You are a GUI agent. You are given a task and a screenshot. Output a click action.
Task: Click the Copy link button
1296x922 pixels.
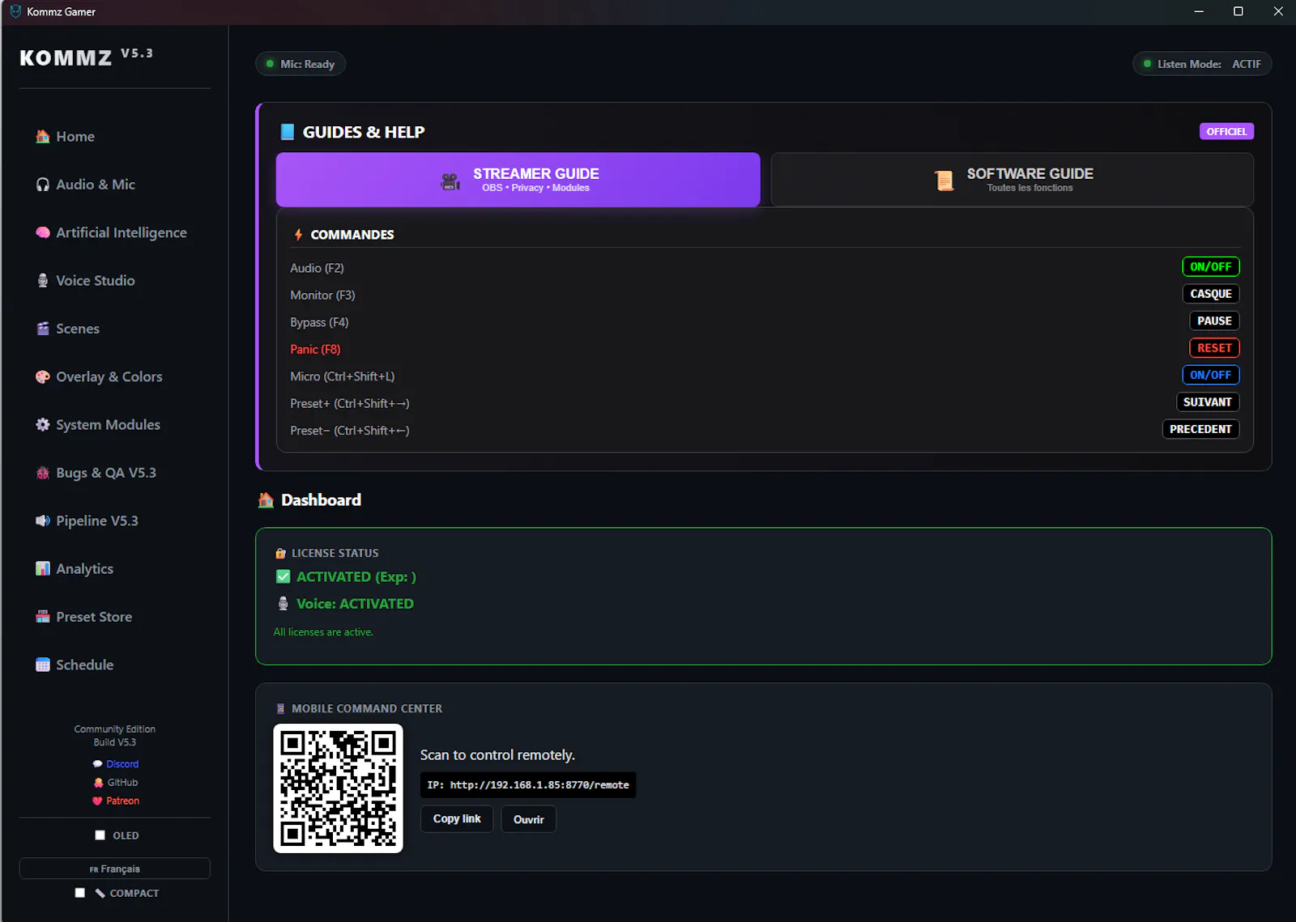(x=457, y=819)
